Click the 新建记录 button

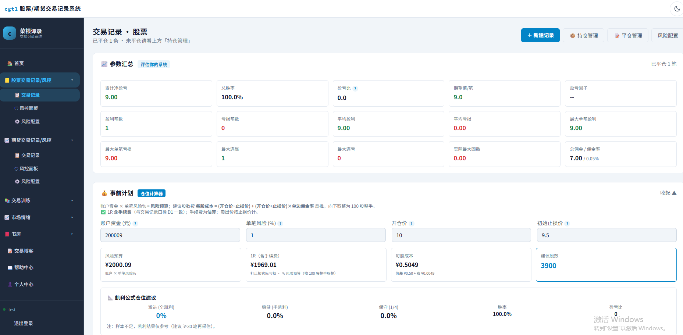tap(540, 35)
